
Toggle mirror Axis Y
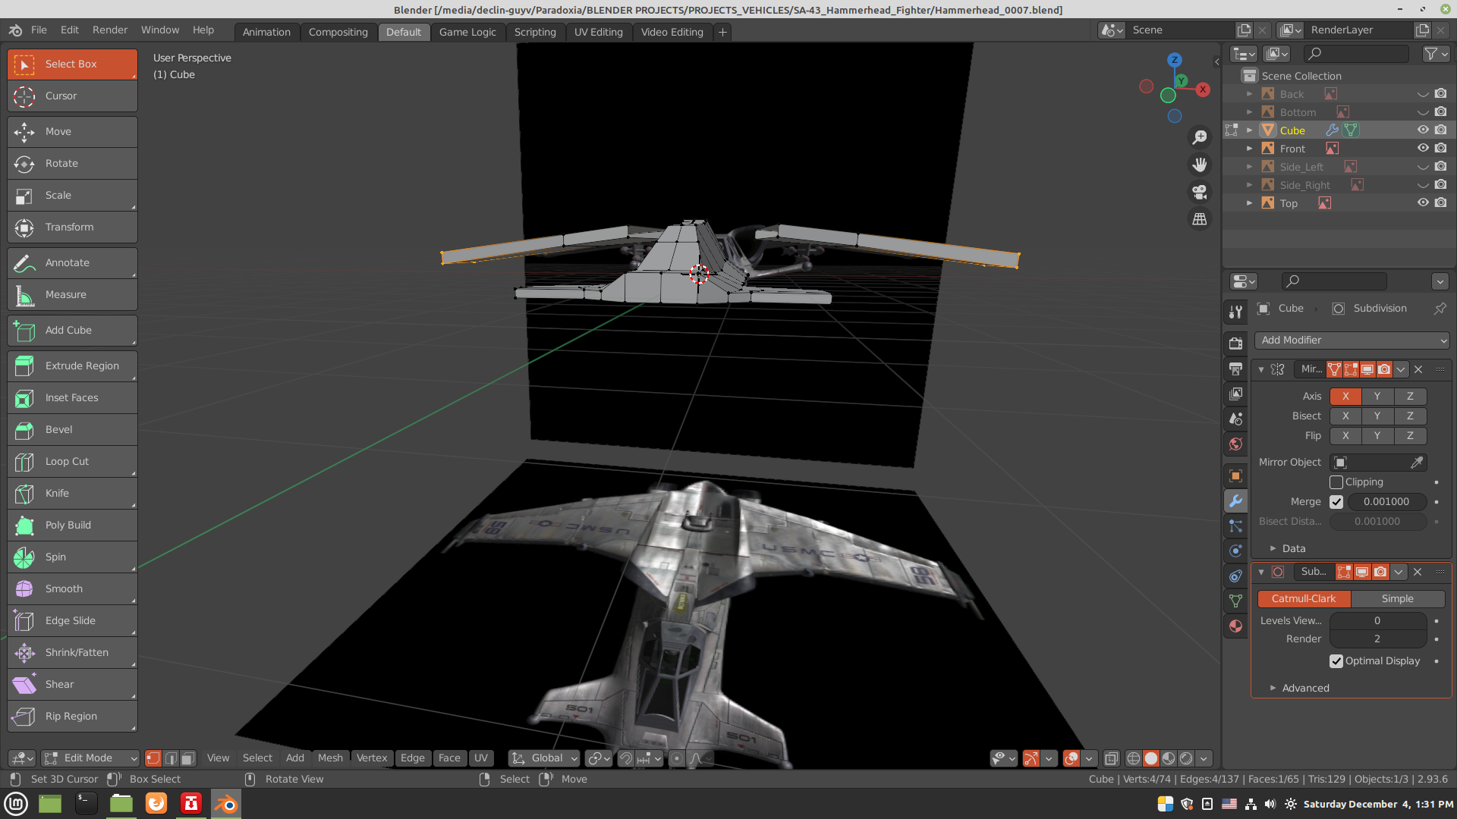tap(1377, 397)
